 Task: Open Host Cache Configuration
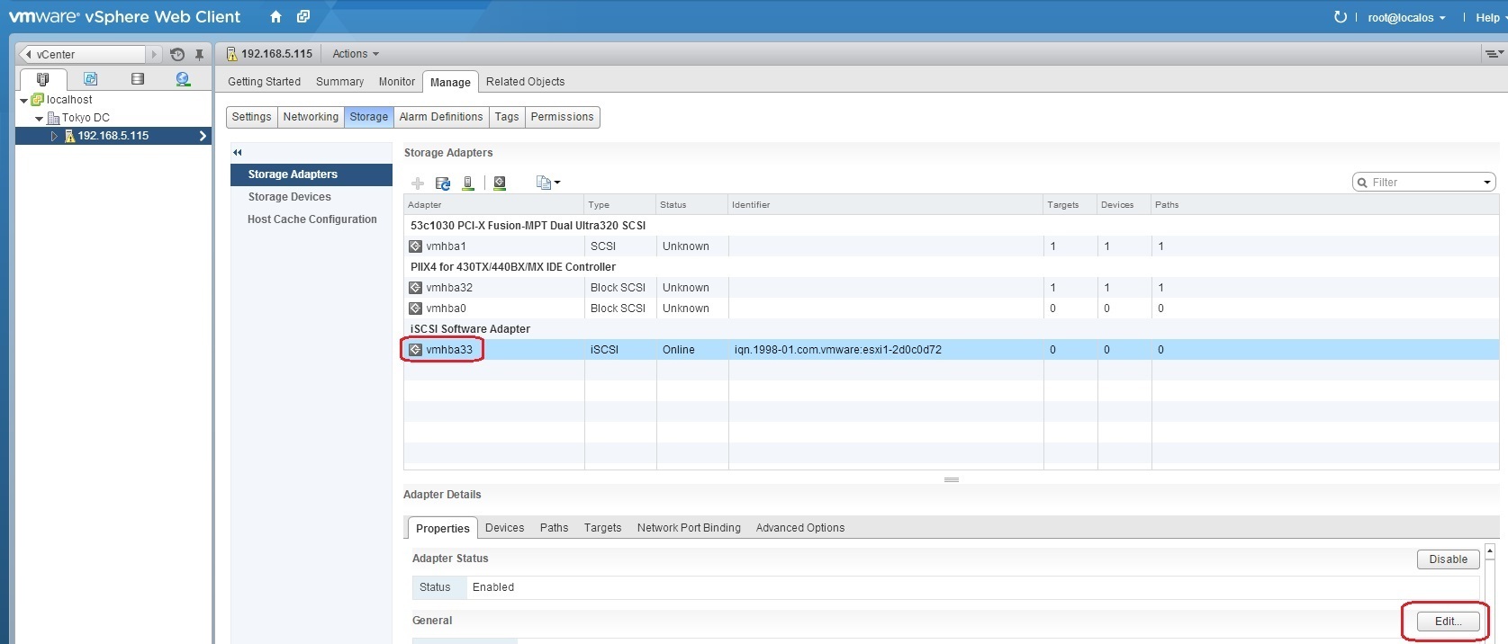pos(312,219)
